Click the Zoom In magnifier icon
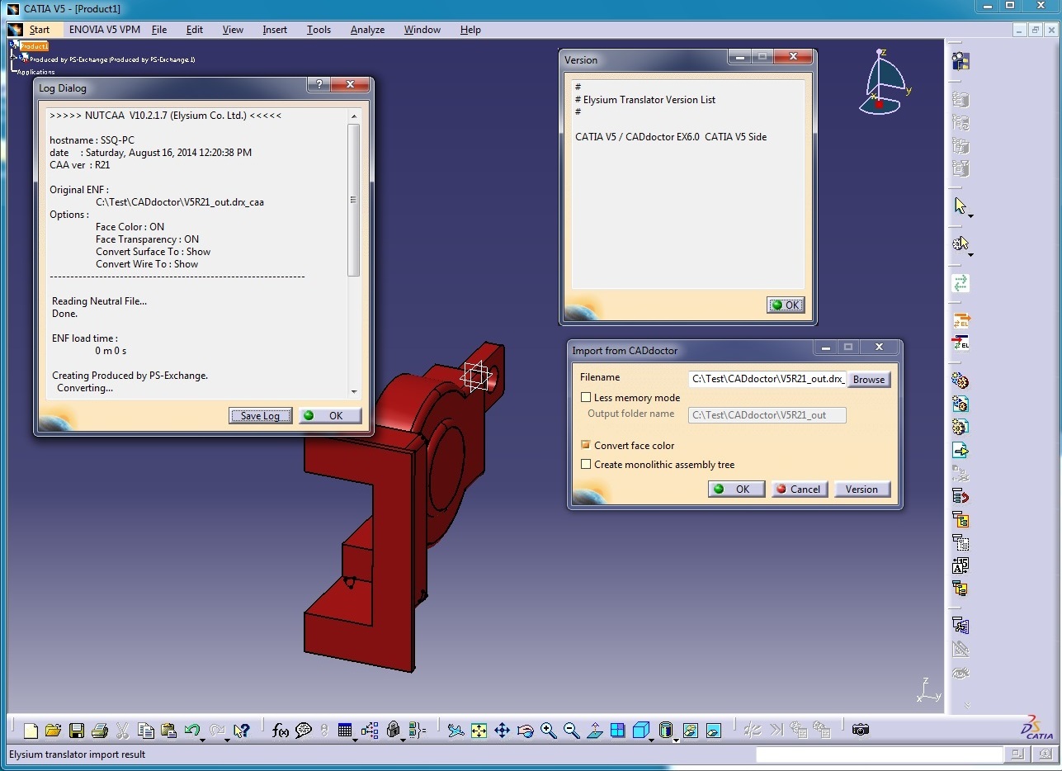Screen dimensions: 1062x771 548,731
